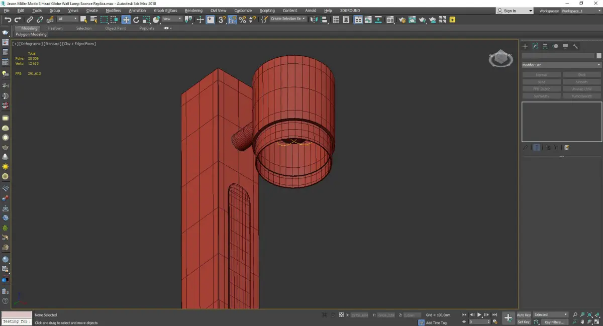Screen dimensions: 603x326
Task: Switch to the Freeform ribbon tab
Action: pos(55,28)
